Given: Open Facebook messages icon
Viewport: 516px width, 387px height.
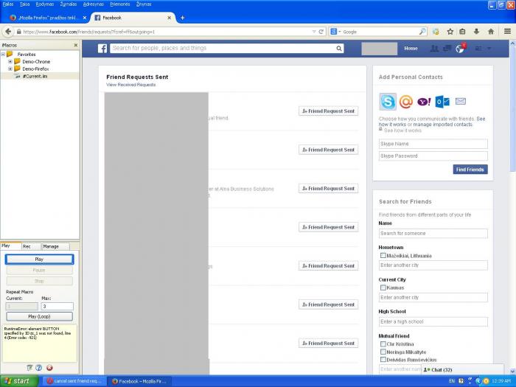Looking at the screenshot, I should pyautogui.click(x=447, y=49).
